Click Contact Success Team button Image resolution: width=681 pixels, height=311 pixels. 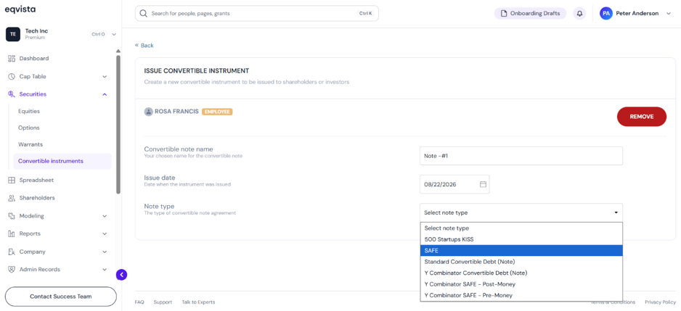click(61, 297)
